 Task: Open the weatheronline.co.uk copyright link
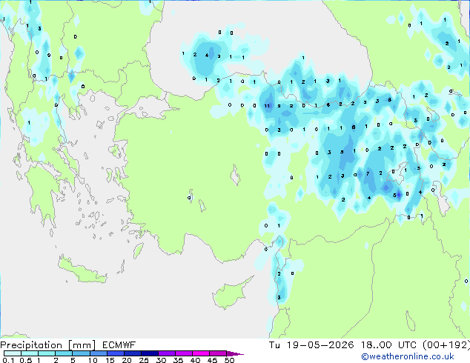[x=408, y=356]
